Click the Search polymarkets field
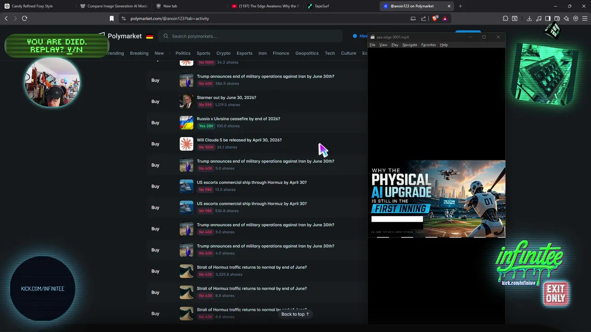The image size is (591, 332). (x=250, y=36)
